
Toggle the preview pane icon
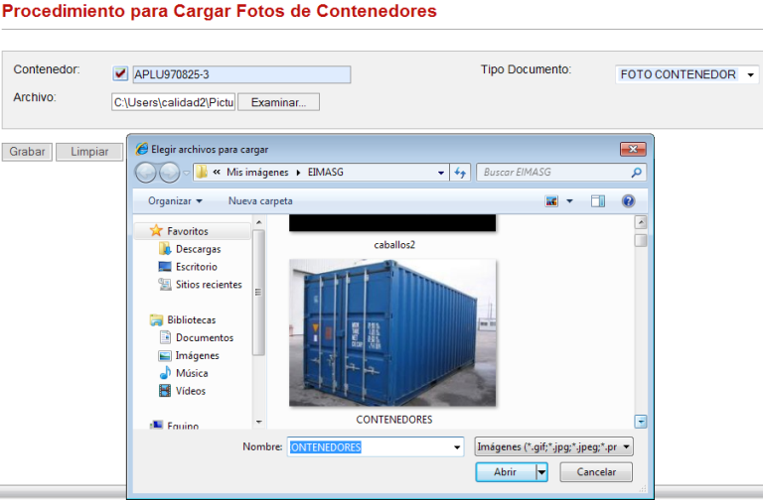click(x=598, y=201)
